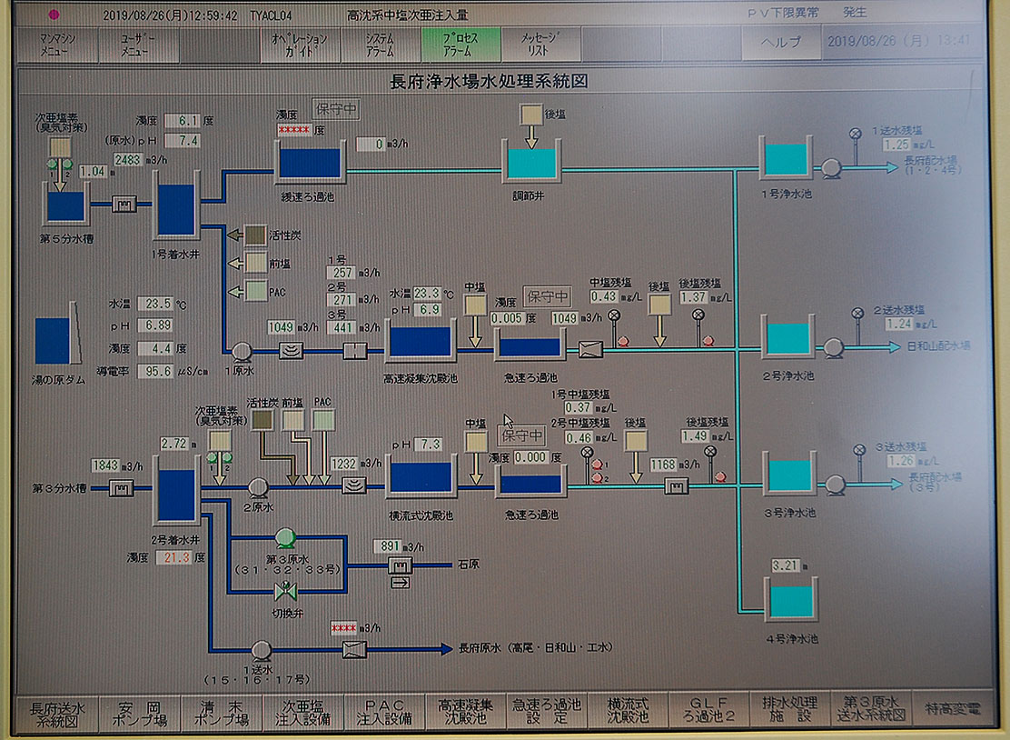Click the 2号着水井 濁度 21.3 value field
The width and height of the screenshot is (1010, 740).
pos(178,557)
